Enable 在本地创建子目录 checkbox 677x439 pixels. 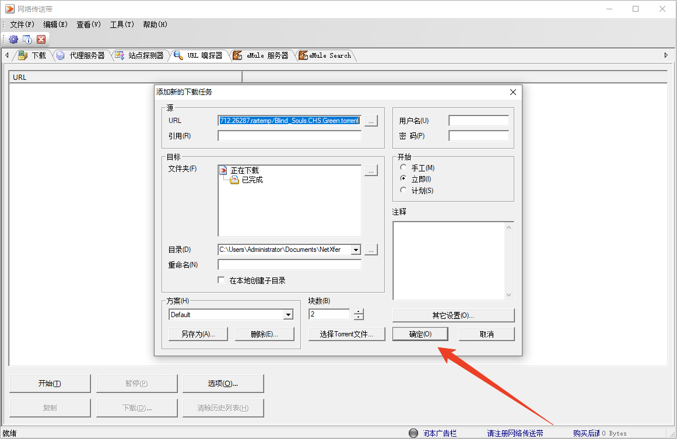pos(221,280)
